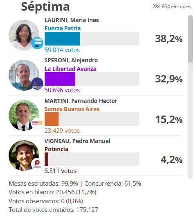The height and width of the screenshot is (216, 194).
Task: Click the orange Somos Buenos Aires bar
Action: [x=52, y=119]
